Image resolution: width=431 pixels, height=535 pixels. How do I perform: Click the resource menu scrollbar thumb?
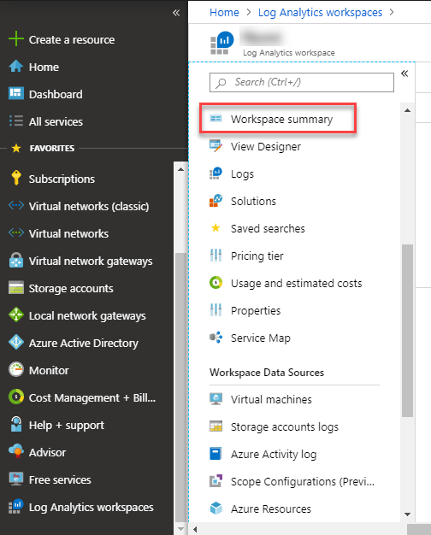point(407,330)
